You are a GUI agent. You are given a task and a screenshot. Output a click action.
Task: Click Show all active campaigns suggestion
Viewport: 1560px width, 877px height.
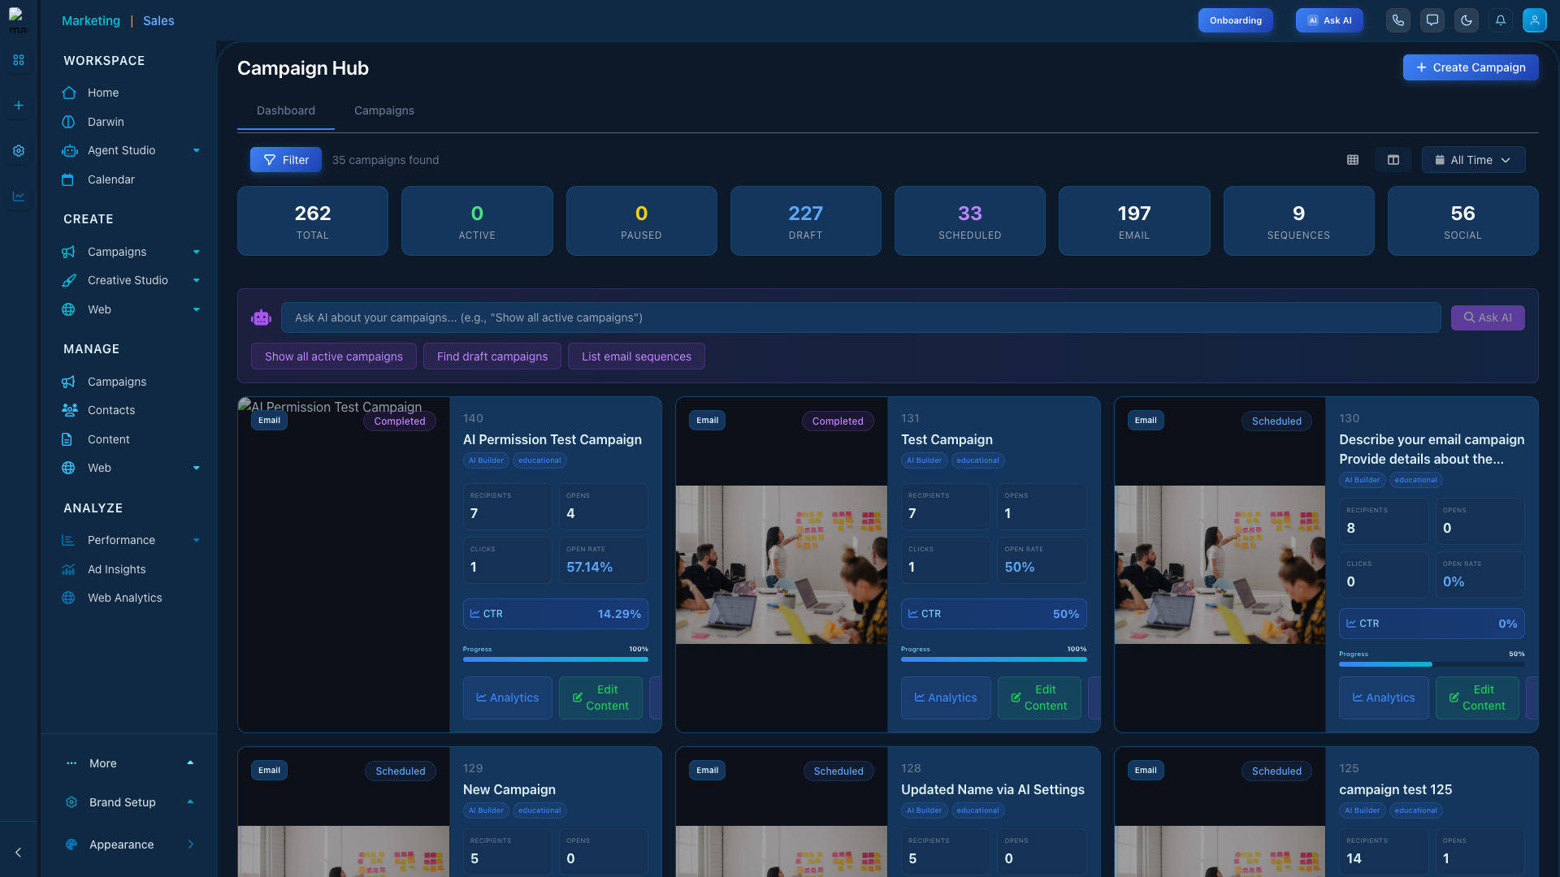pyautogui.click(x=334, y=356)
